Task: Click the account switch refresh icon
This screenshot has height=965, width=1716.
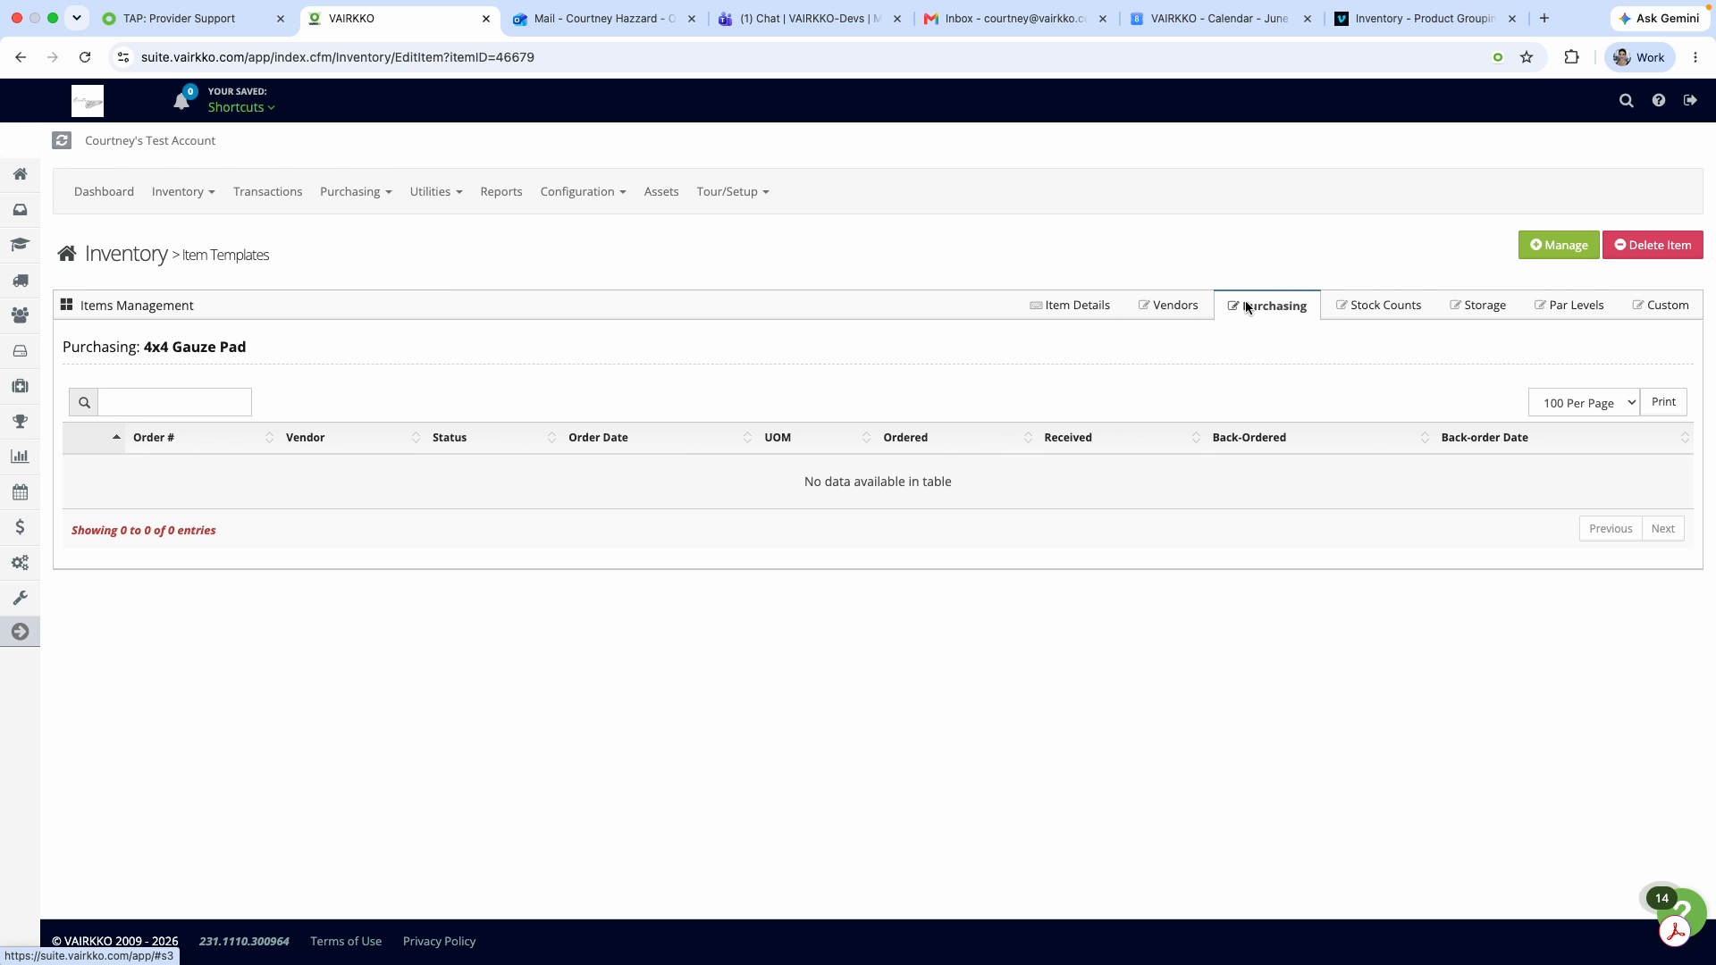Action: 62,140
